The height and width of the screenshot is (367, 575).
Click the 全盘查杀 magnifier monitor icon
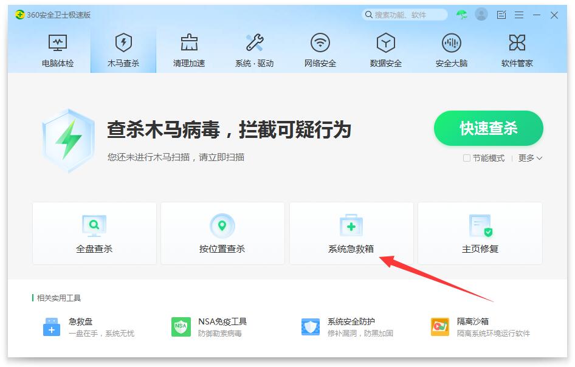[x=94, y=226]
